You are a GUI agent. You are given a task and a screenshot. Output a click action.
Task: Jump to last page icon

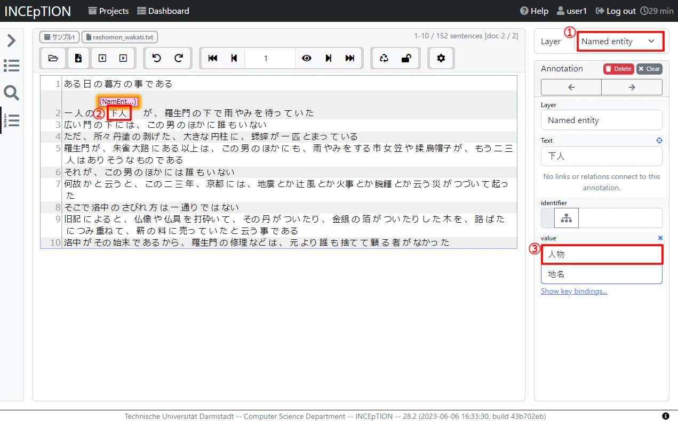click(350, 58)
